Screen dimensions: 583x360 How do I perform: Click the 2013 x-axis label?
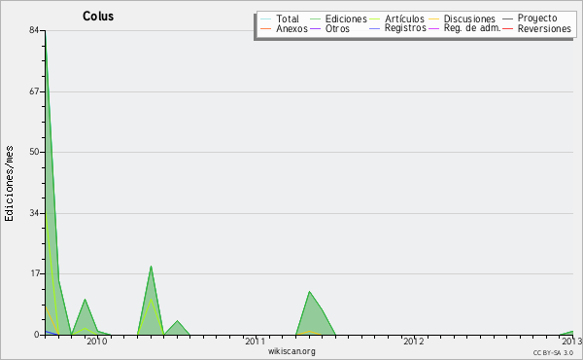pyautogui.click(x=572, y=342)
